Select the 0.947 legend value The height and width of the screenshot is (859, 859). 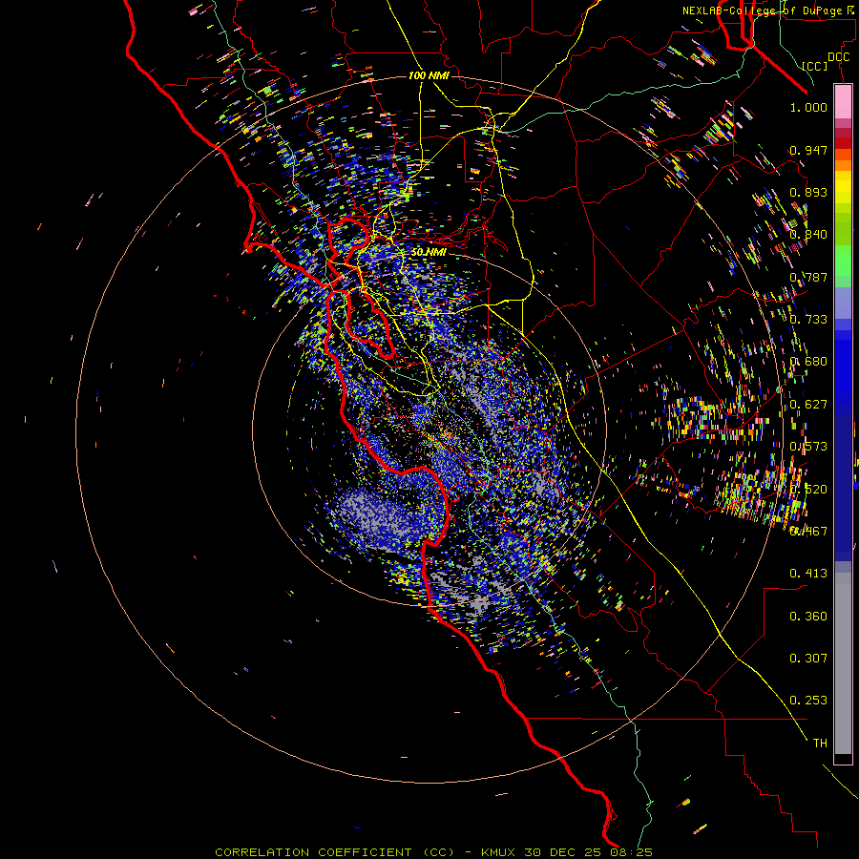pyautogui.click(x=808, y=150)
